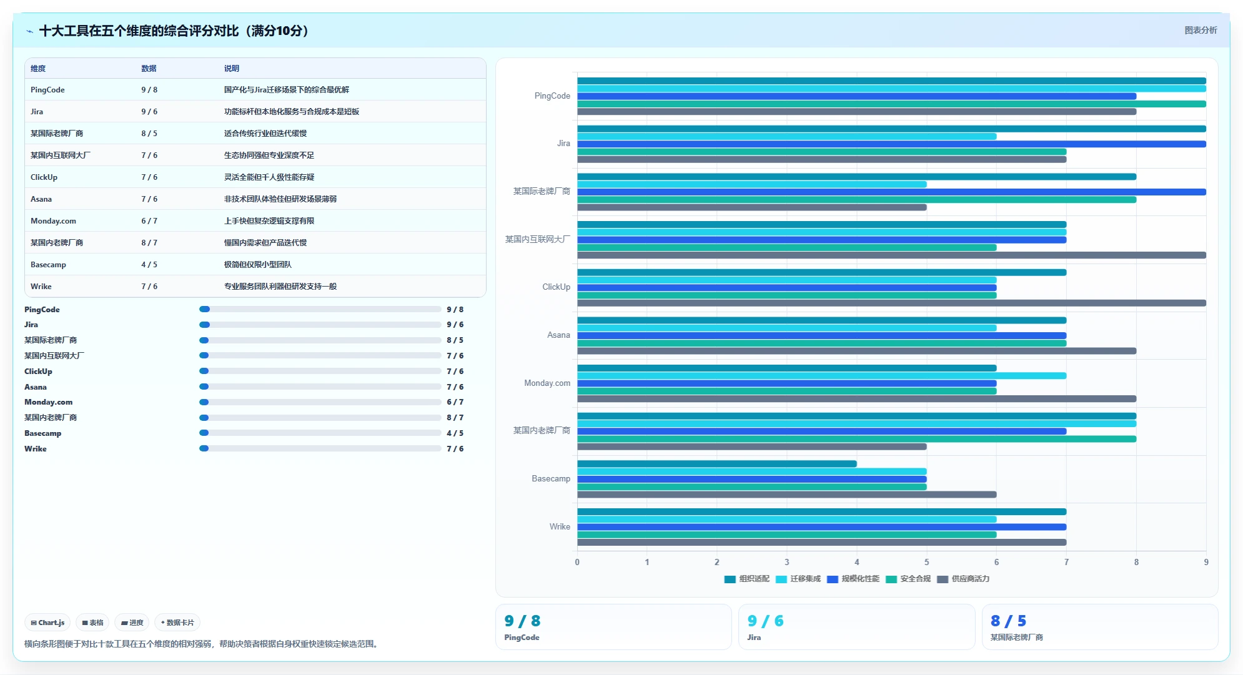
Task: Click the Jira progress bar
Action: pyautogui.click(x=320, y=325)
